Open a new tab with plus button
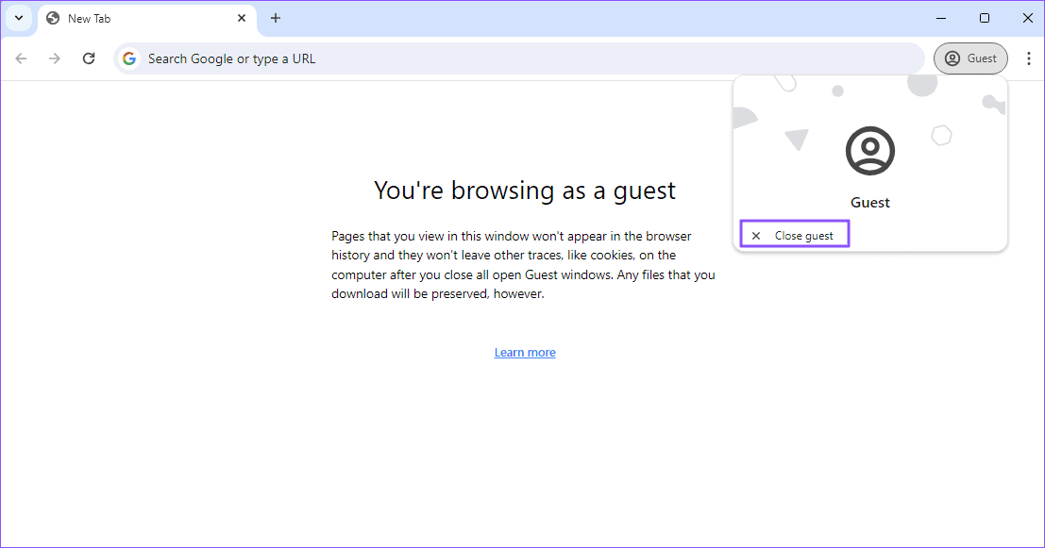1045x548 pixels. 276,18
